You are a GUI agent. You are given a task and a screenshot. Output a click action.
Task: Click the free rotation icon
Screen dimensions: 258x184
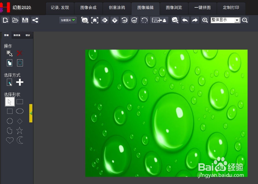point(144,20)
